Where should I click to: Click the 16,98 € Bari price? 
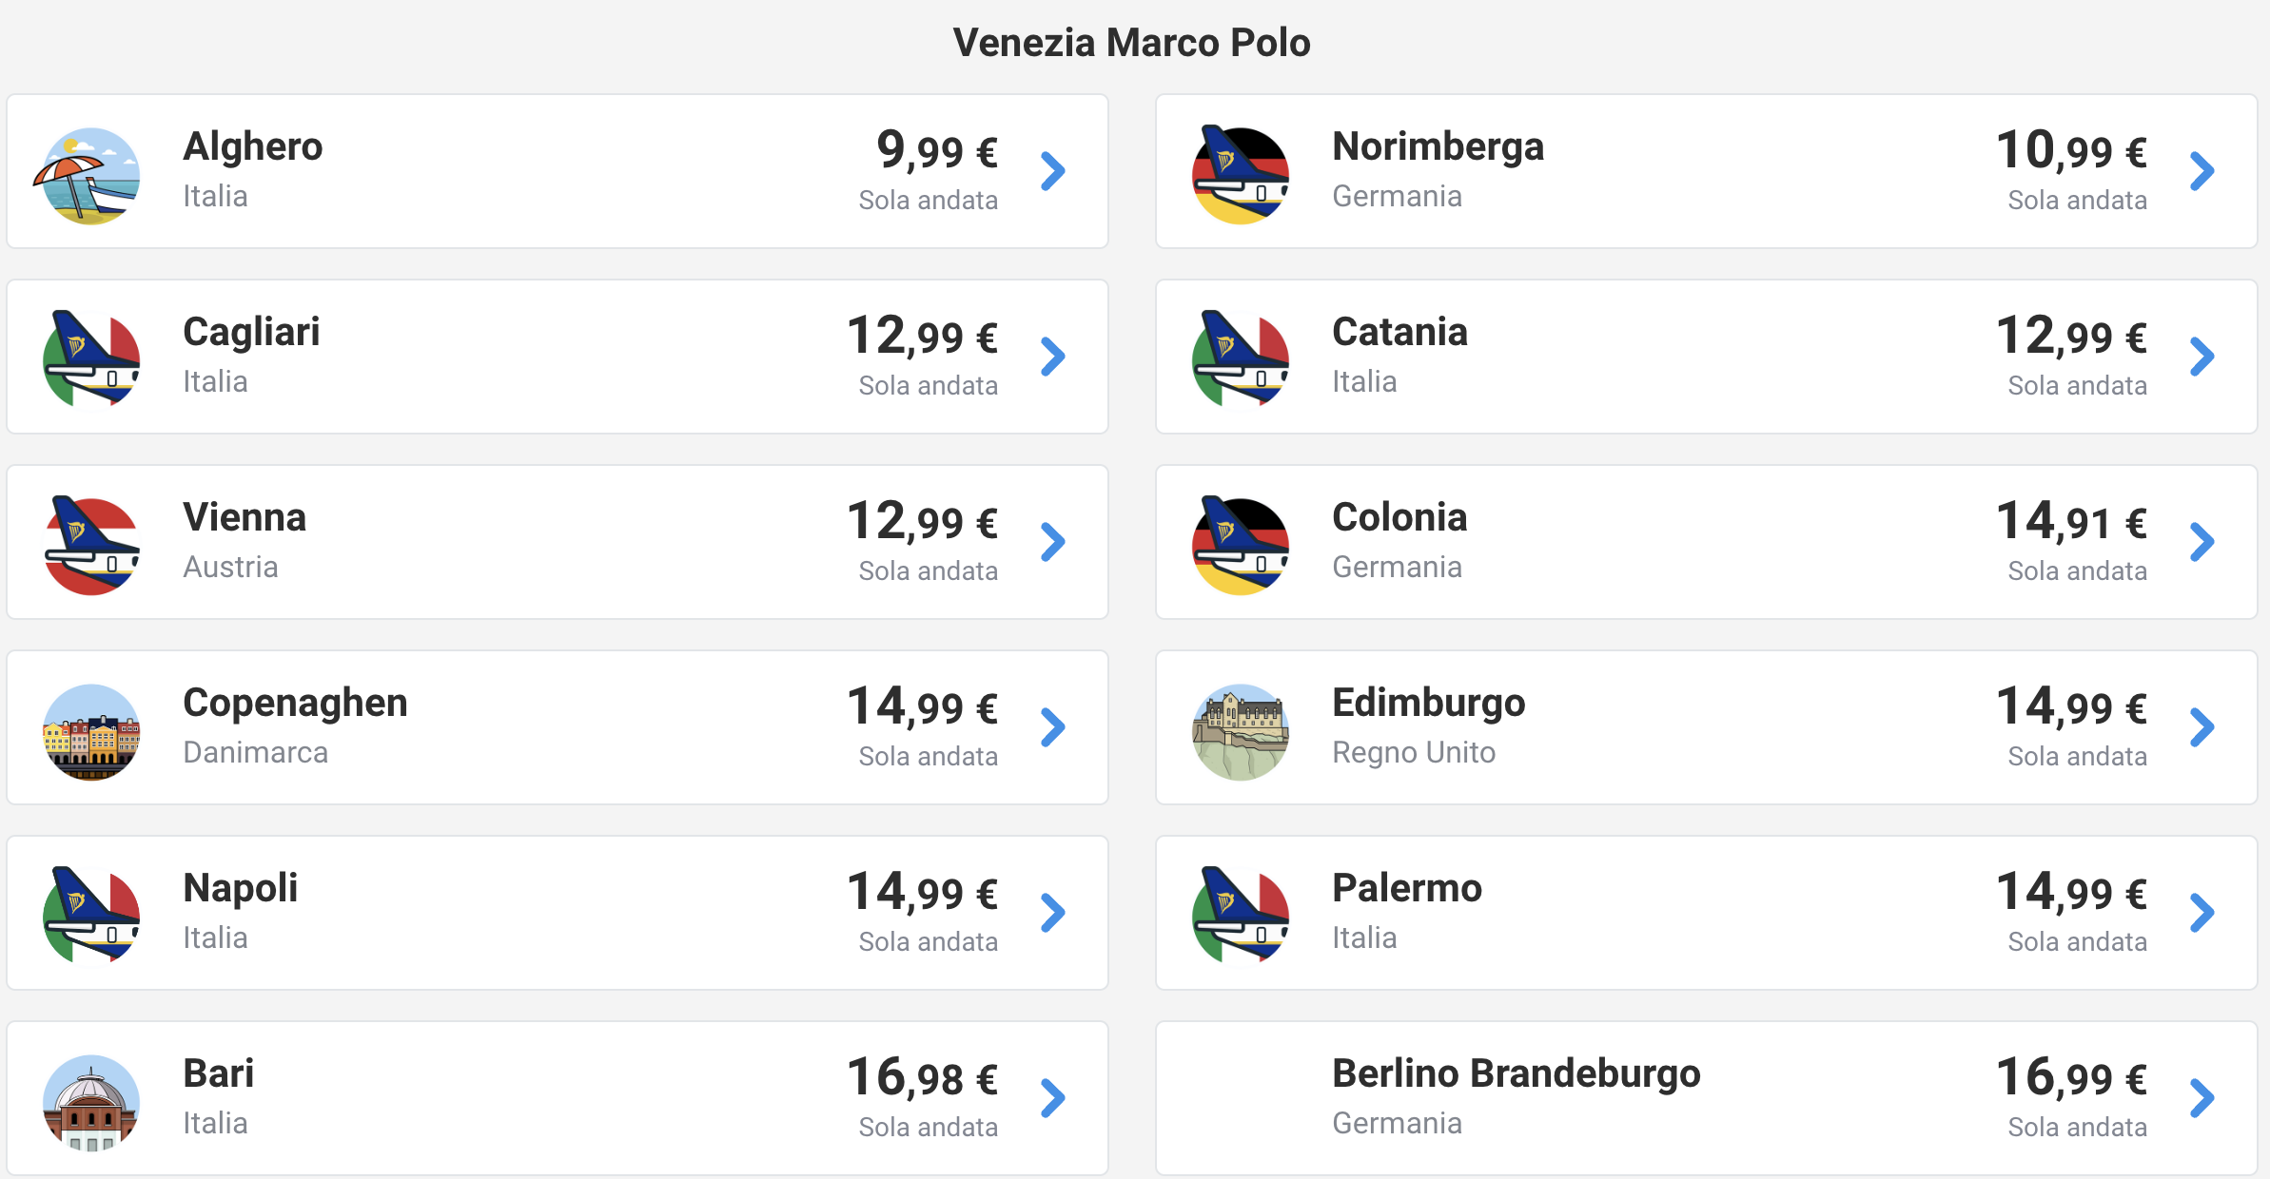tap(922, 1077)
